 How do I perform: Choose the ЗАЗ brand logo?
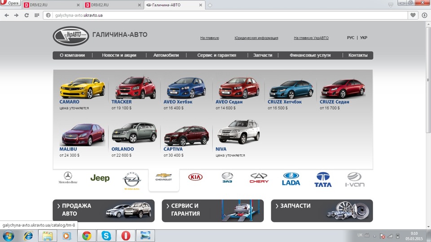point(227,177)
